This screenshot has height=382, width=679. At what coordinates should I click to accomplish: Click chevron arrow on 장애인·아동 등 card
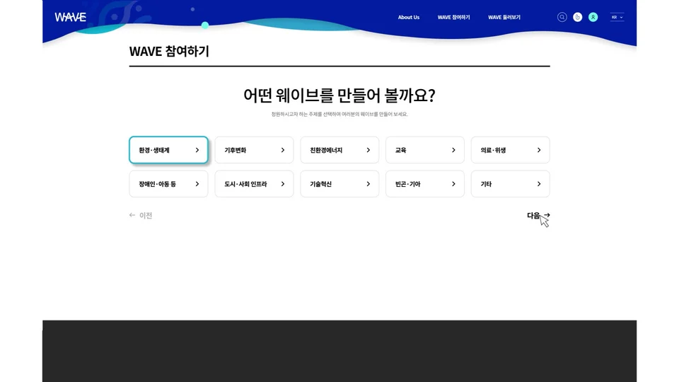click(x=197, y=184)
